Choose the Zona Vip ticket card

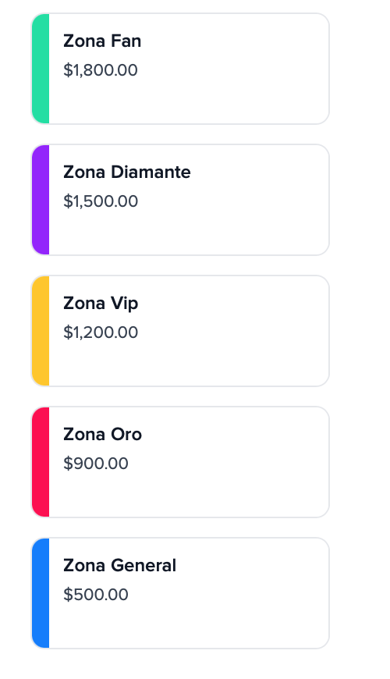tap(180, 331)
